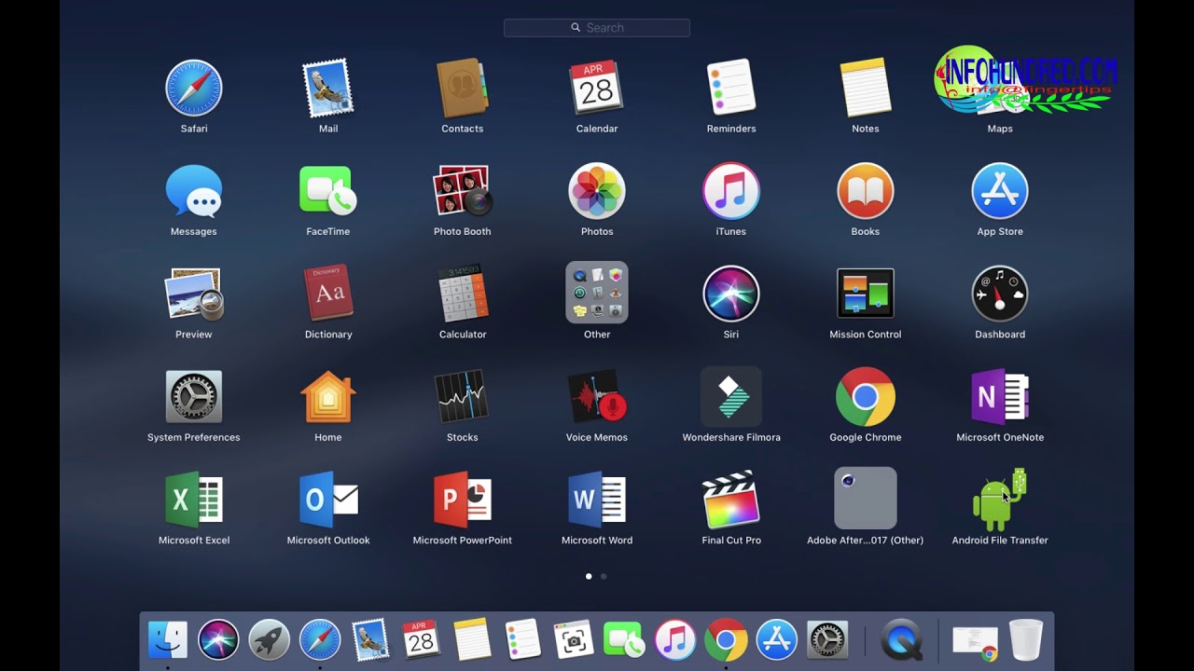Screen dimensions: 1194x671
Task: Open Microsoft OneNote
Action: click(x=1000, y=397)
